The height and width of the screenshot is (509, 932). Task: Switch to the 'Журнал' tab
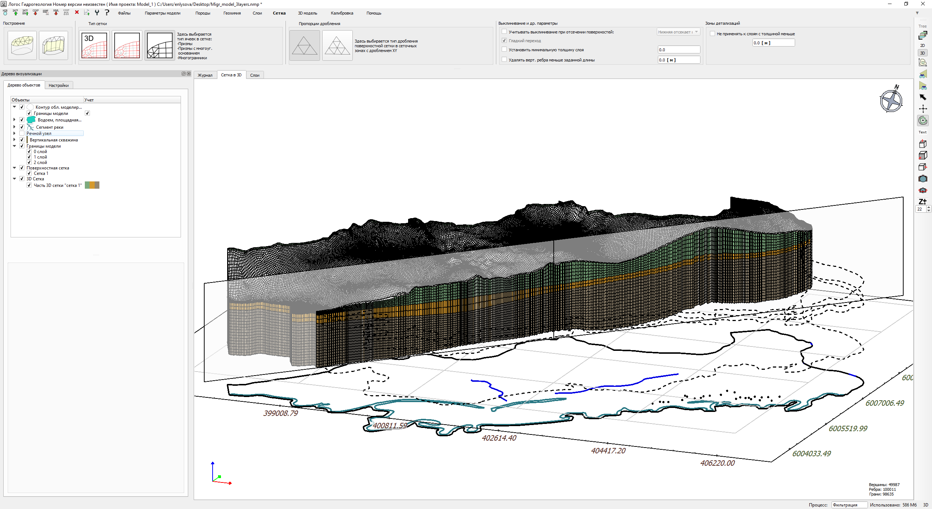coord(205,75)
